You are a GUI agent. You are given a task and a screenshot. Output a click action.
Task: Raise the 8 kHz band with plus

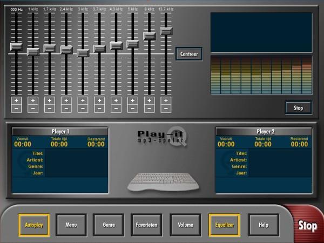(x=150, y=100)
